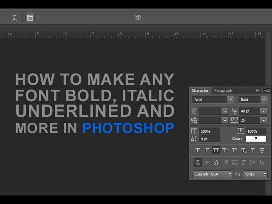The image size is (272, 204).
Task: Click the vertical scale 100% field
Action: 209,131
